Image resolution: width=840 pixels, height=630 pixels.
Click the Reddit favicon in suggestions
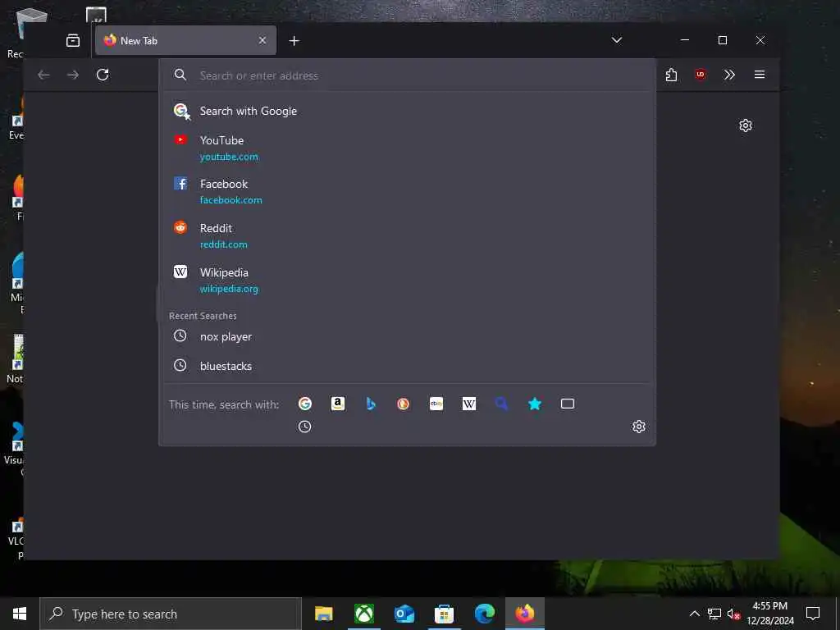pos(180,228)
